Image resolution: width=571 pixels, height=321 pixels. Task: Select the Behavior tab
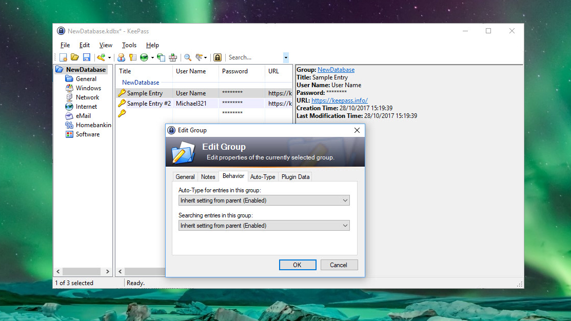(x=233, y=176)
